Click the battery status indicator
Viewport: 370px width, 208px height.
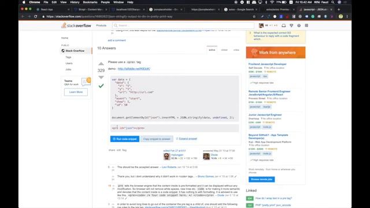click(x=282, y=2)
